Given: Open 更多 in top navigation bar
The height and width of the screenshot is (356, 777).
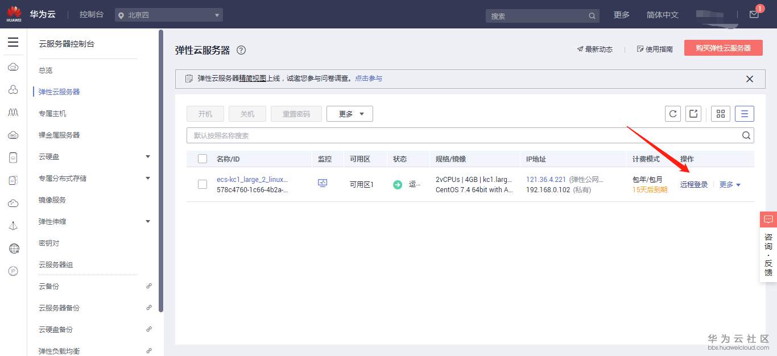Looking at the screenshot, I should [622, 15].
